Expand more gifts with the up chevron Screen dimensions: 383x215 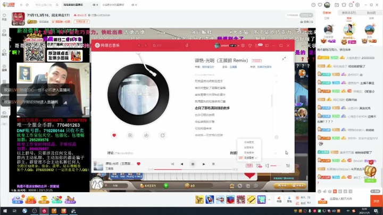pyautogui.click(x=269, y=200)
